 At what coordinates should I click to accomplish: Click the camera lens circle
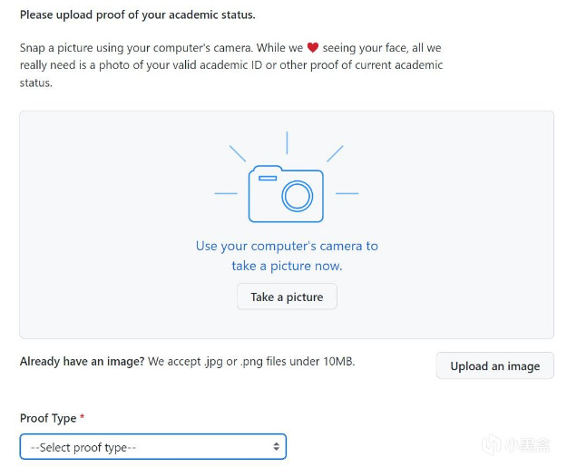(297, 196)
